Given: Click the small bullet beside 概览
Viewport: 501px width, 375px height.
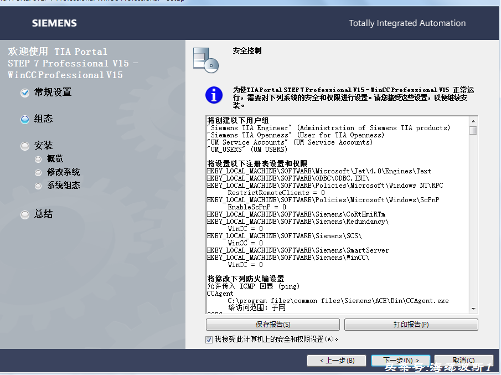Looking at the screenshot, I should [x=38, y=160].
